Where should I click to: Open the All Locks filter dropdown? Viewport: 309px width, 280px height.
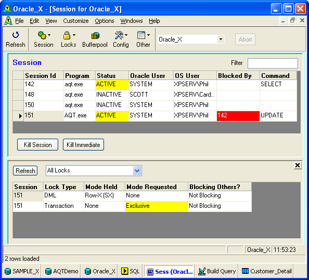coord(137,170)
